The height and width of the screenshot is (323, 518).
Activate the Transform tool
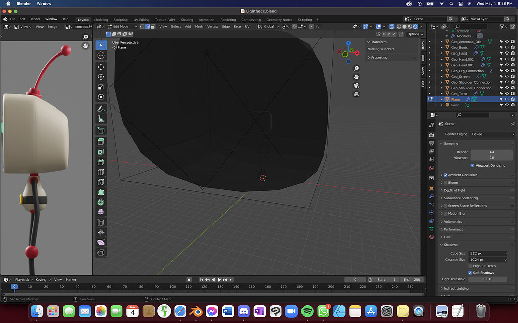(101, 97)
